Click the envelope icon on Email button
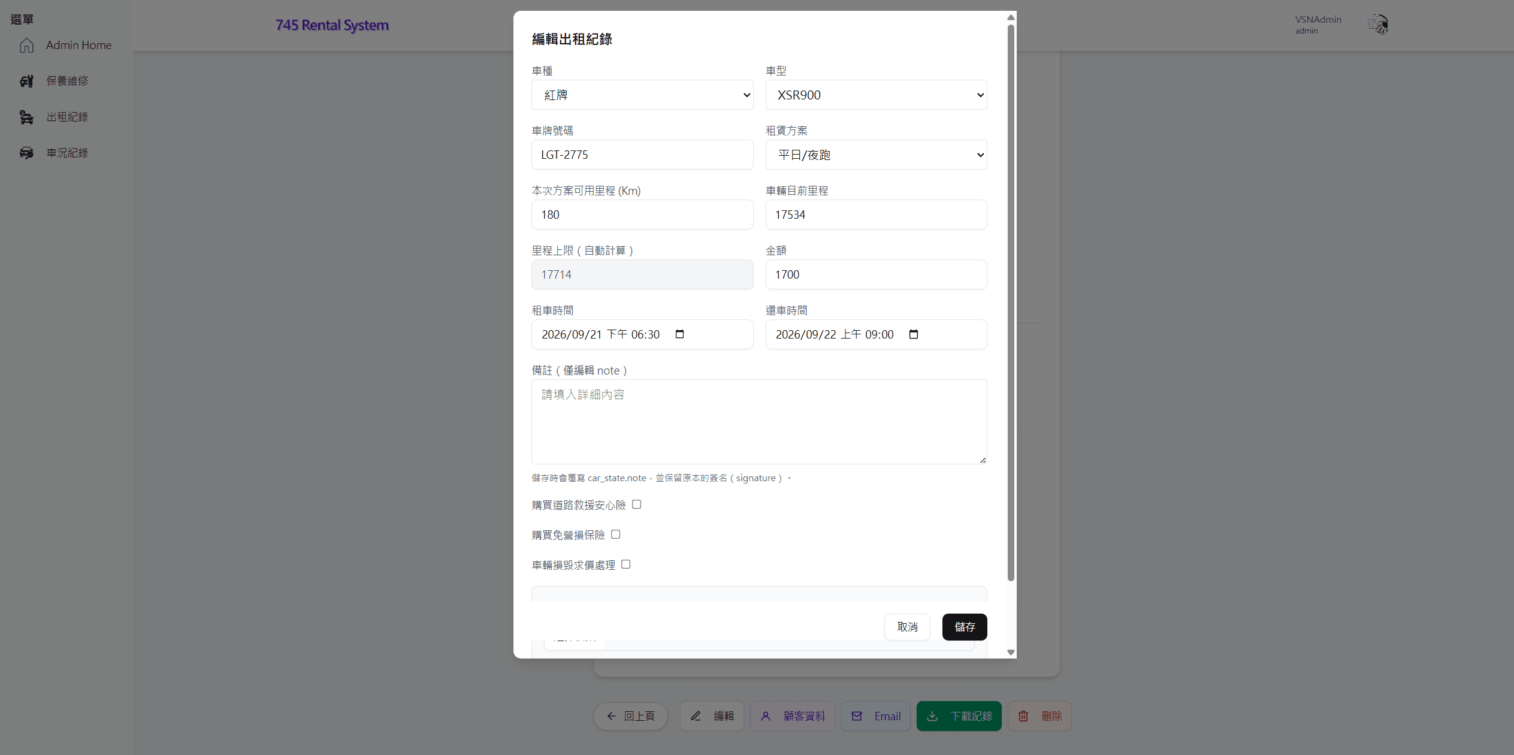Image resolution: width=1514 pixels, height=755 pixels. [x=857, y=716]
